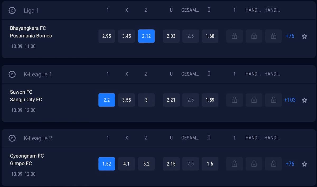The width and height of the screenshot is (317, 187).
Task: Select over 2.5 odds 1.59 for Suwon
Action: [x=210, y=100]
